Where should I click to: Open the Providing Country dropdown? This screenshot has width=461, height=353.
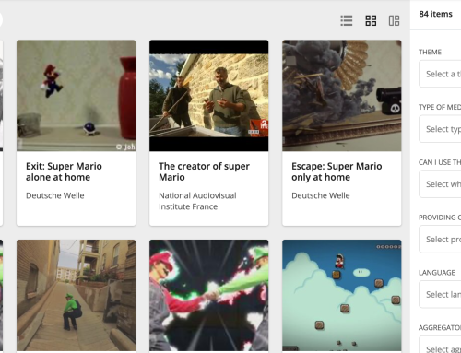tap(440, 240)
